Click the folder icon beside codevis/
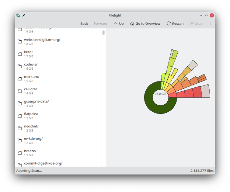The height and width of the screenshot is (192, 230). 20,66
